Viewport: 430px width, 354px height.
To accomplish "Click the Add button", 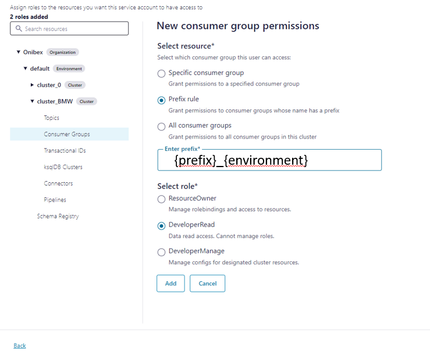I will click(170, 284).
